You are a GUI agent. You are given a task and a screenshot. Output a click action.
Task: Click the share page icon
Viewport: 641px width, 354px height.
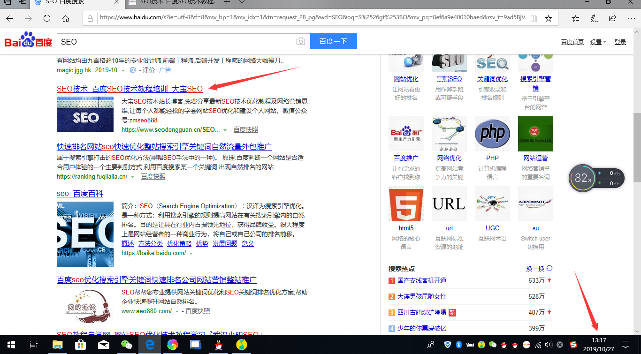612,19
